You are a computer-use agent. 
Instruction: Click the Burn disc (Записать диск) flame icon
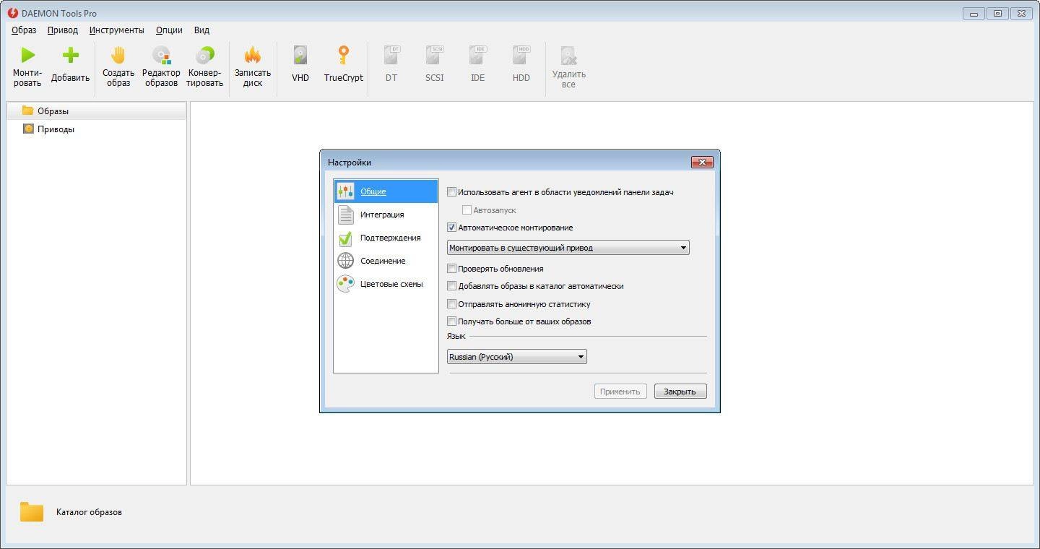(253, 55)
